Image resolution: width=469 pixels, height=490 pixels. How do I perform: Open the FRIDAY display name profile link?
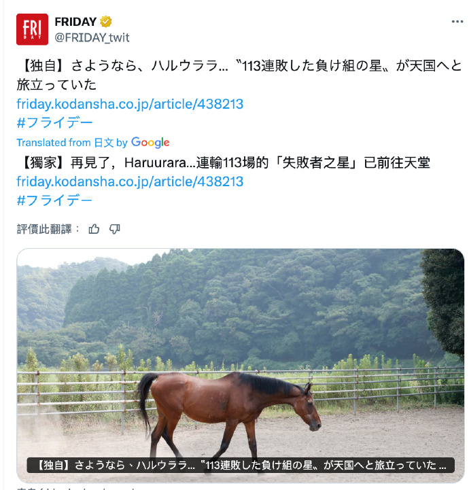tap(75, 22)
